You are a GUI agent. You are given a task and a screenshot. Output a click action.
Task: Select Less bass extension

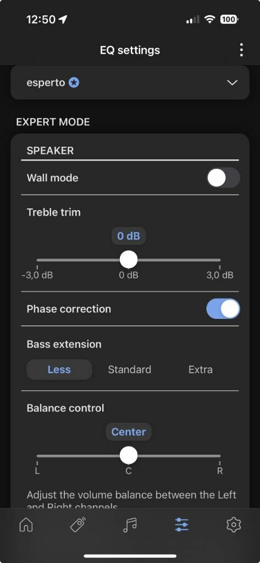point(59,369)
